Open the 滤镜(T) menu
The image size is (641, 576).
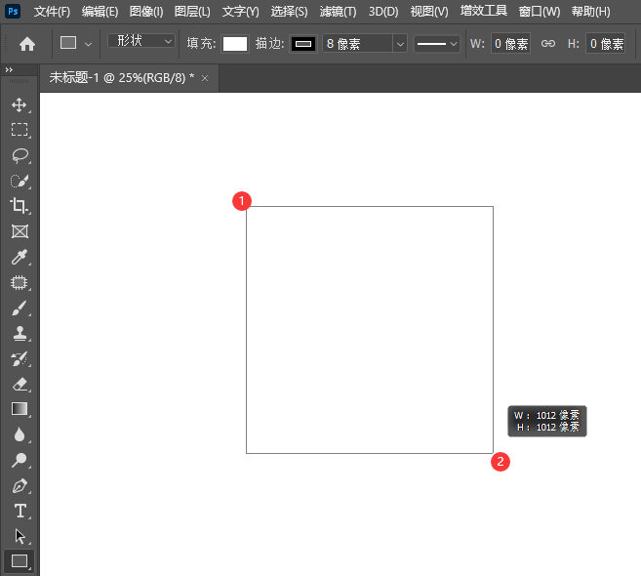(x=338, y=12)
